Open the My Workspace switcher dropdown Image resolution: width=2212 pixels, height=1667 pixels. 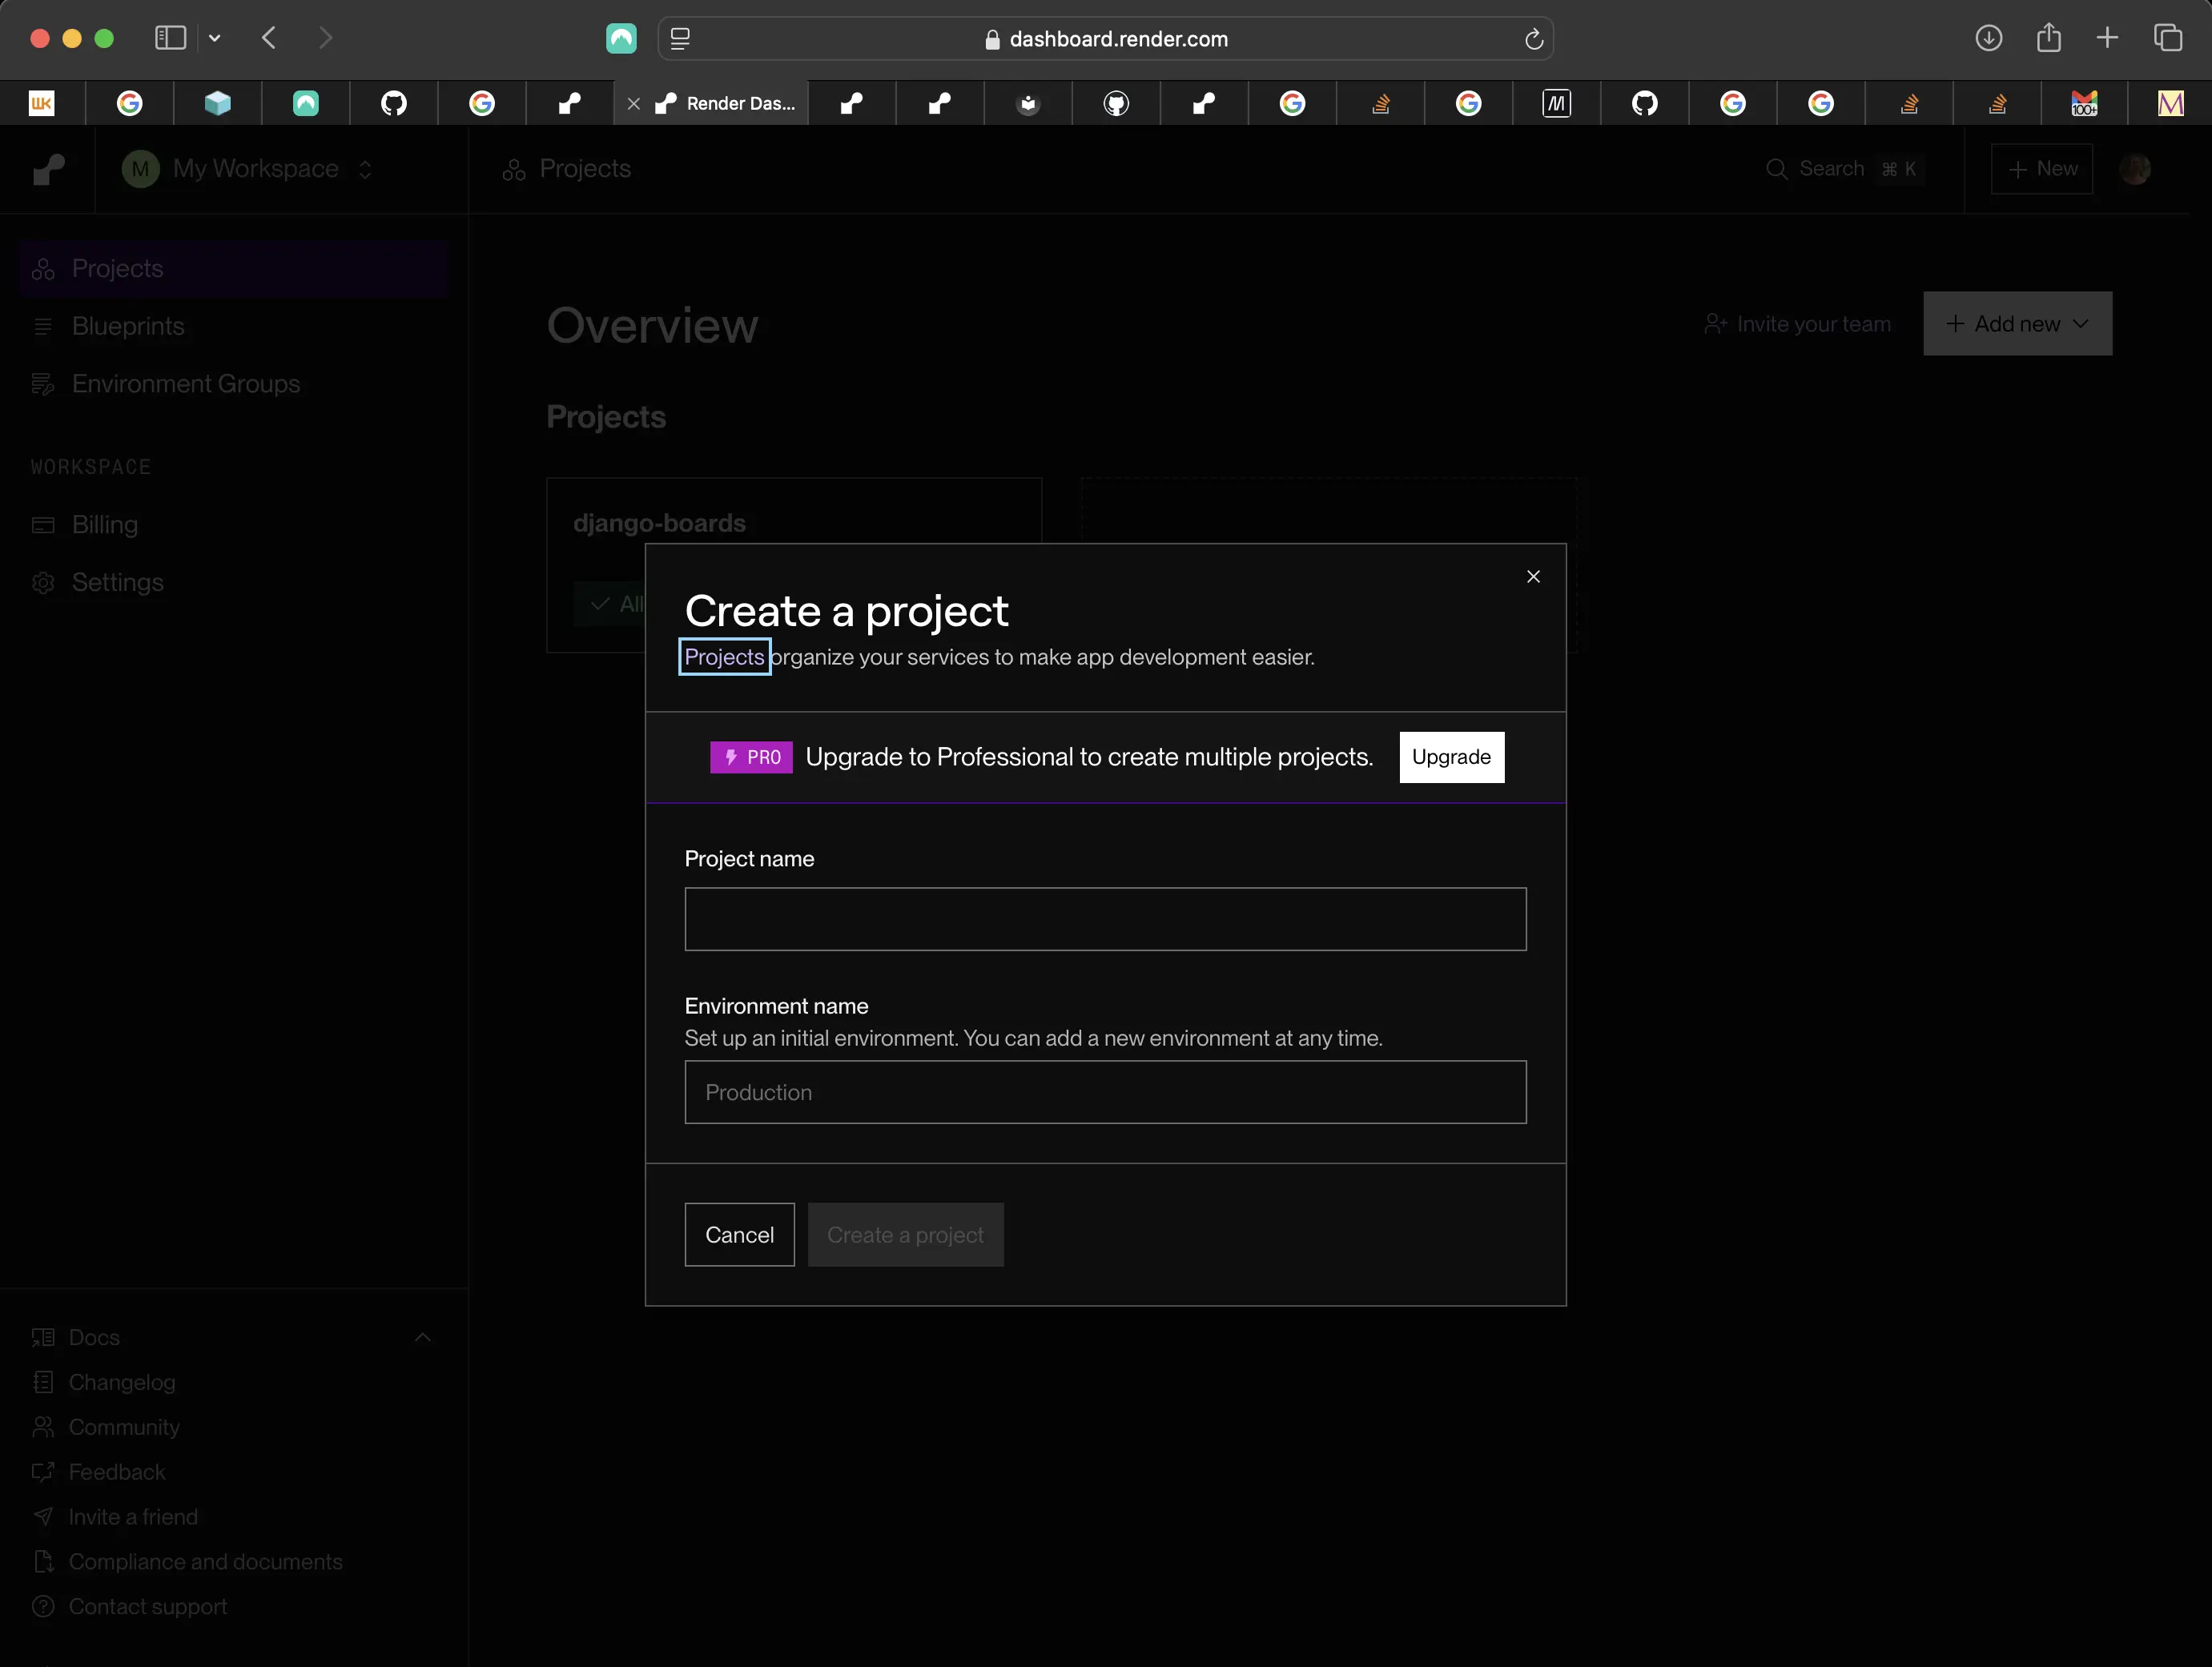coord(247,169)
